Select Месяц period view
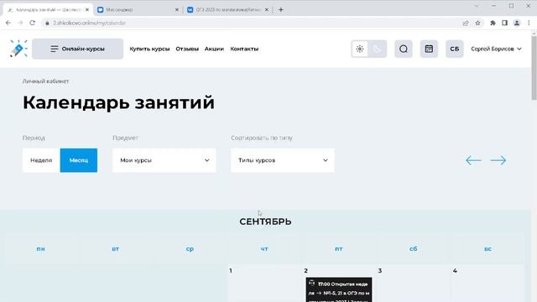The width and height of the screenshot is (537, 302). pyautogui.click(x=79, y=160)
